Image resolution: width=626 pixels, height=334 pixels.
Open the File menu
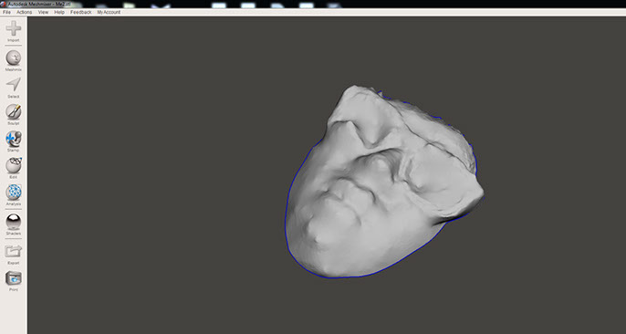tap(6, 13)
